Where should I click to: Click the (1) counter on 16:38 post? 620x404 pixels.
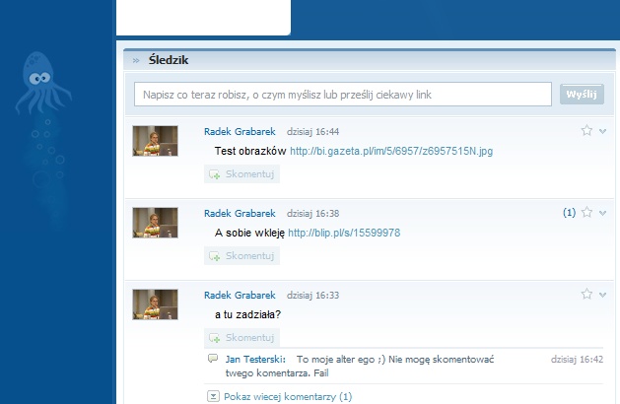(569, 213)
